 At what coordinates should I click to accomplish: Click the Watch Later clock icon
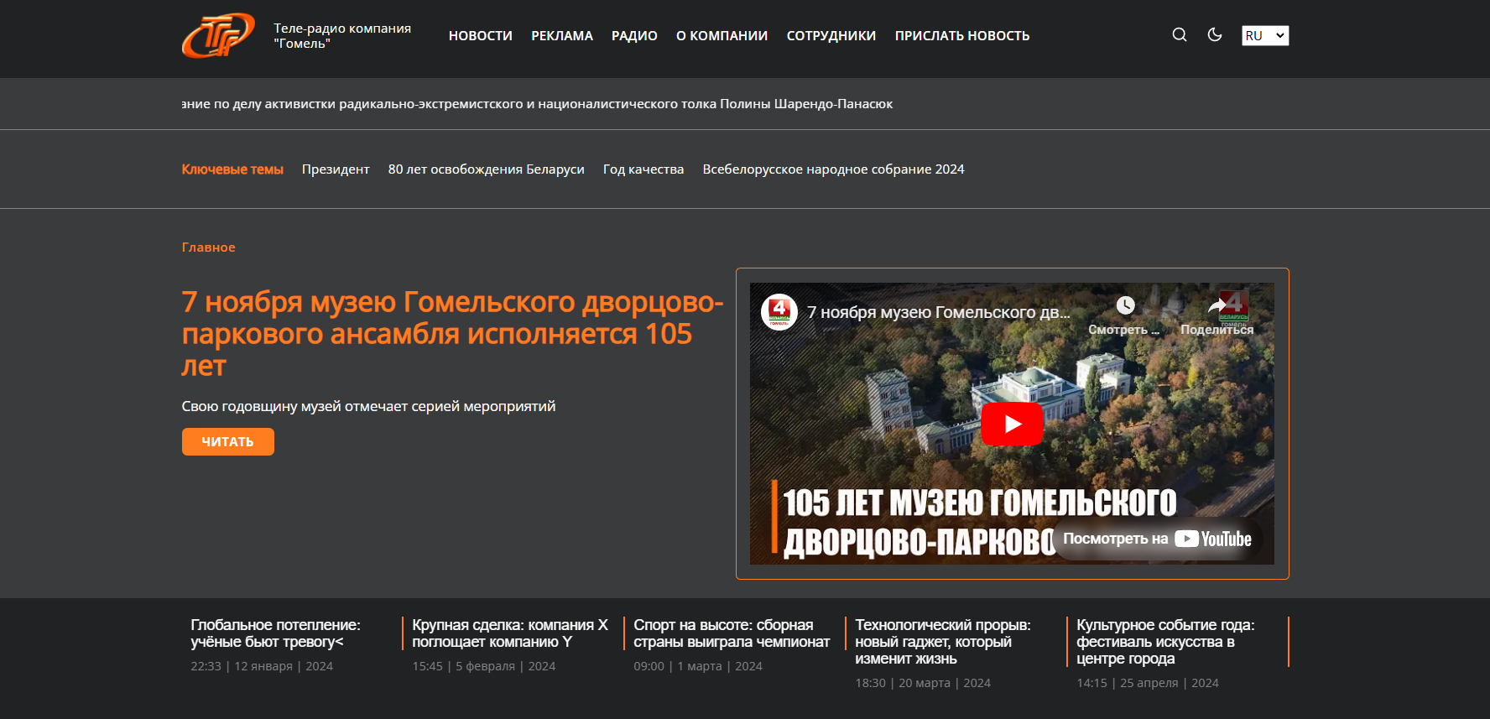[x=1125, y=306]
